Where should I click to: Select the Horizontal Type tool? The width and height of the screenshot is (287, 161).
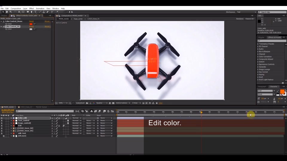click(x=36, y=12)
